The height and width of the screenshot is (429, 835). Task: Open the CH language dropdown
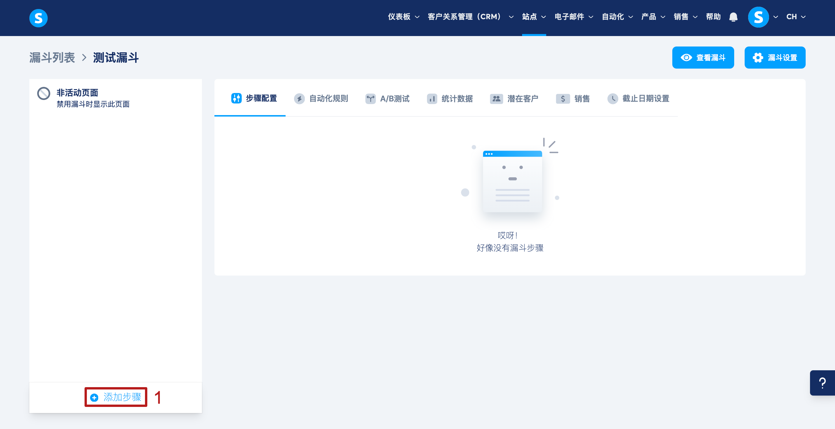click(796, 17)
